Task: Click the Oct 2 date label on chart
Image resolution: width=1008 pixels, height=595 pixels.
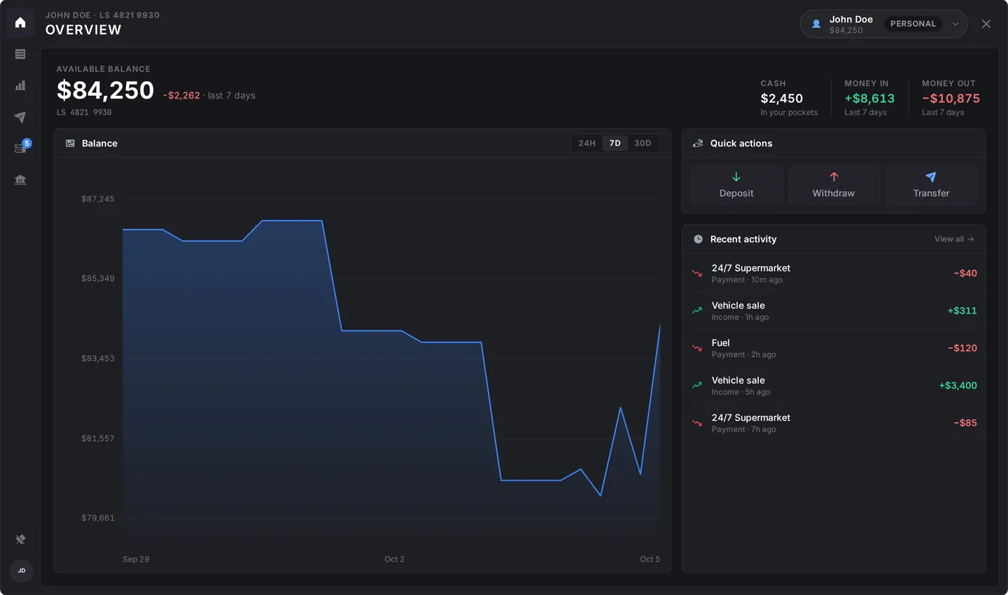Action: click(x=394, y=559)
